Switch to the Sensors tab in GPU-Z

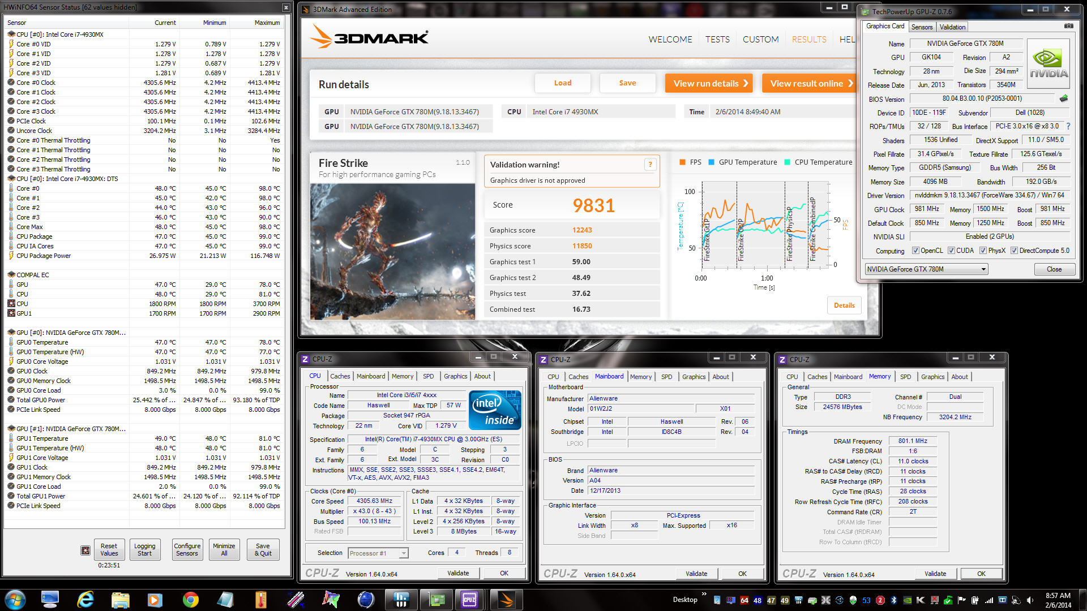click(922, 27)
